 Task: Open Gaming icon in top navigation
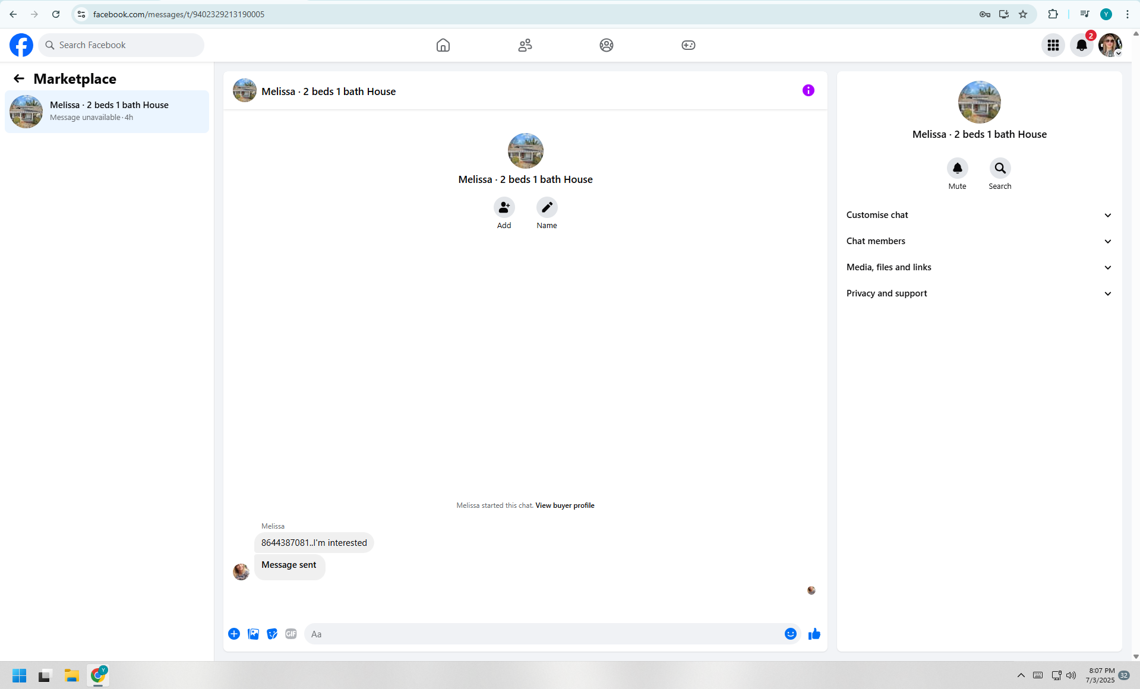689,45
